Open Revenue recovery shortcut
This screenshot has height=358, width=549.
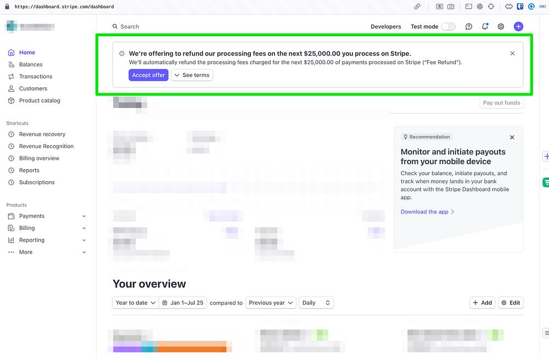pos(42,134)
